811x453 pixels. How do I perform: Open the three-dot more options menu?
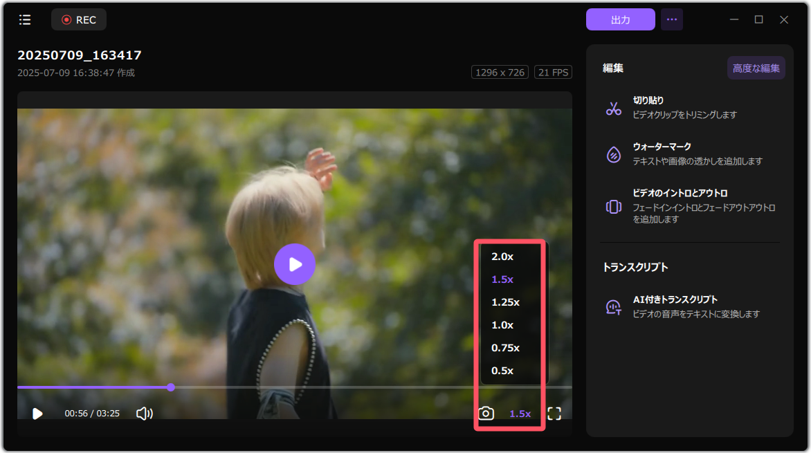pos(671,19)
